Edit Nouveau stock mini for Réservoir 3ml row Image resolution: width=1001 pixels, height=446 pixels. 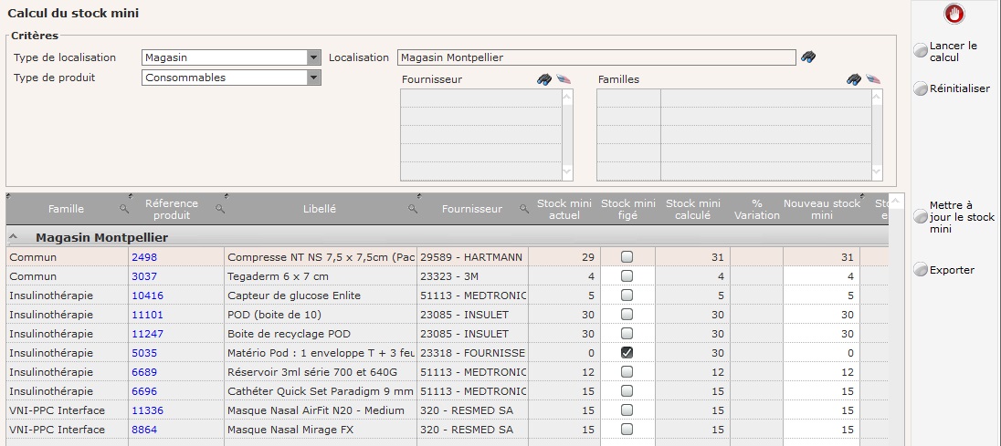tap(821, 371)
